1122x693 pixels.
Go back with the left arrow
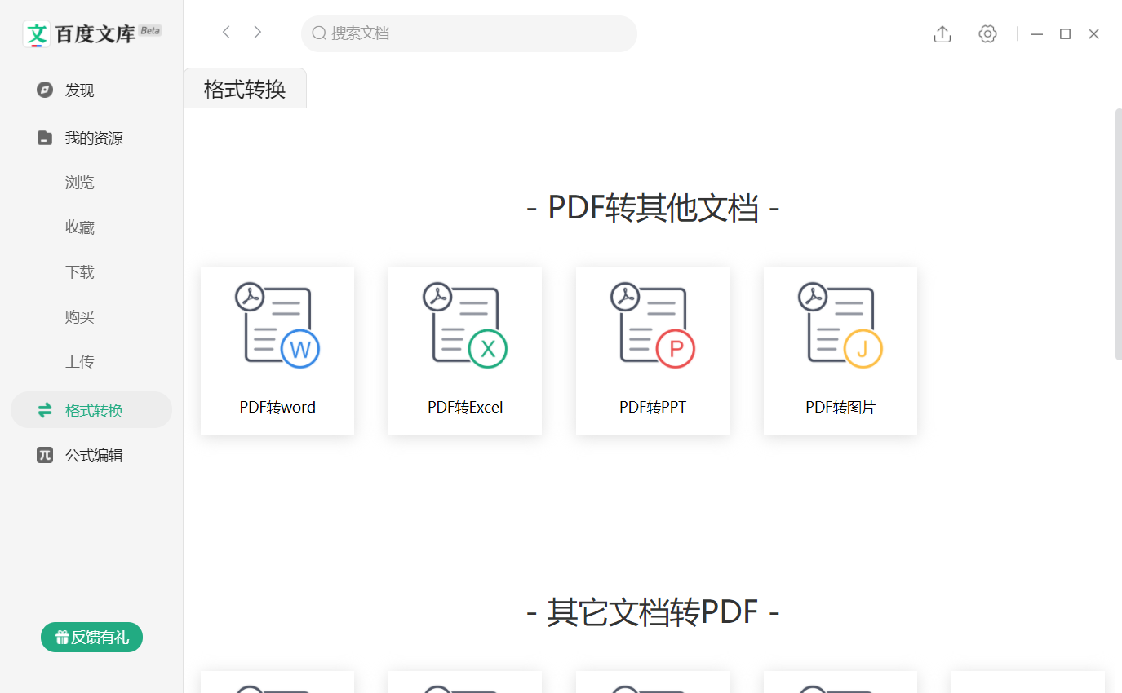[226, 33]
